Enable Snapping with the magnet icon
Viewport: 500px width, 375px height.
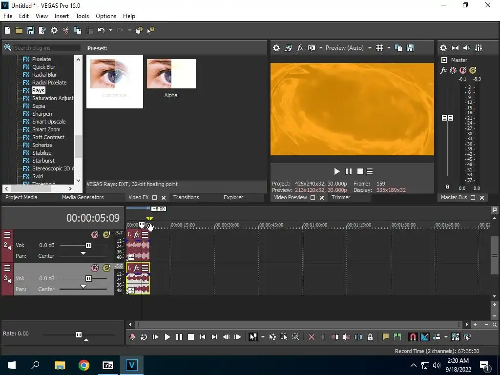(413, 337)
